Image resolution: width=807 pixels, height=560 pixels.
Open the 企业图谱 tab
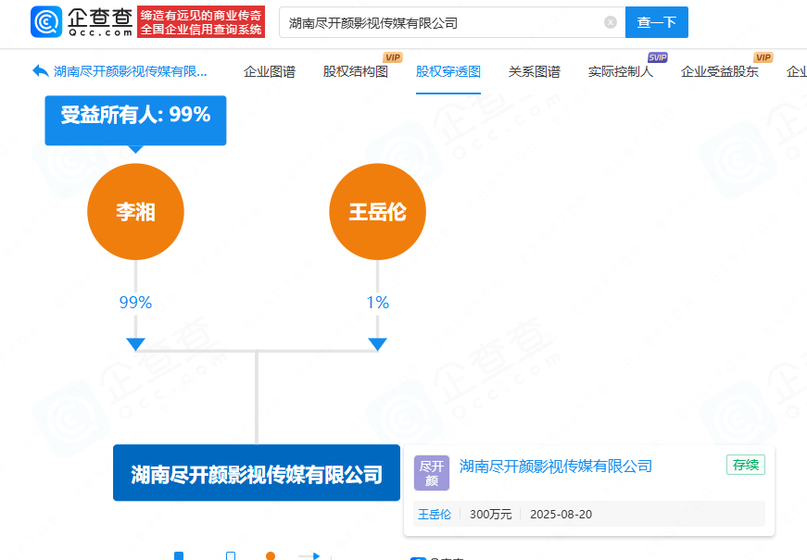click(x=269, y=70)
